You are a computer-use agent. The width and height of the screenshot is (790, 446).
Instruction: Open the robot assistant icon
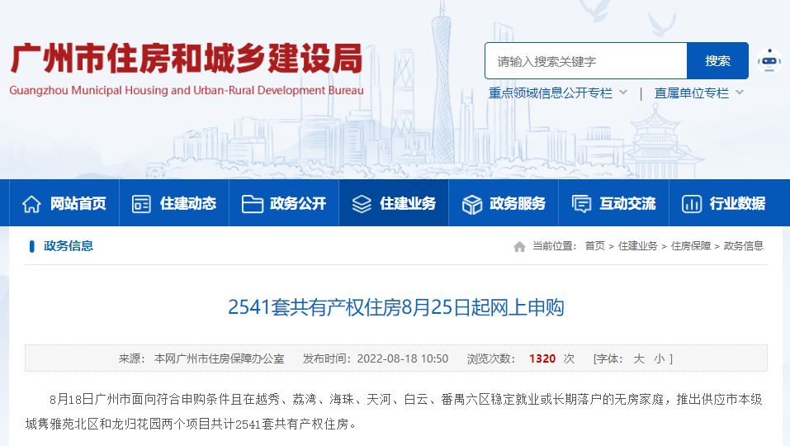pos(769,61)
